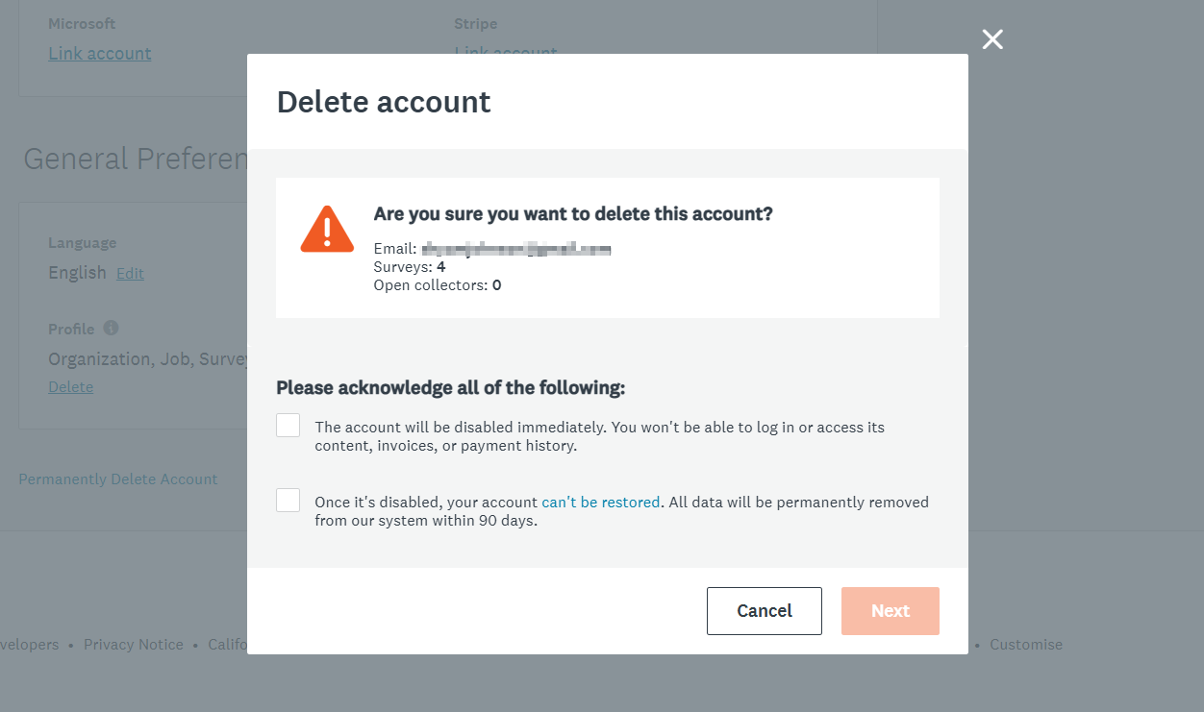Click the Delete link under Profile
Viewport: 1204px width, 712px height.
click(x=71, y=387)
